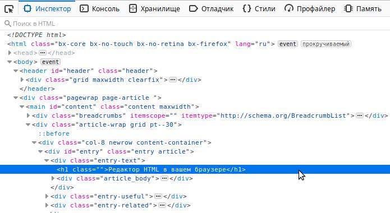Expand the head element node

(x=10, y=53)
